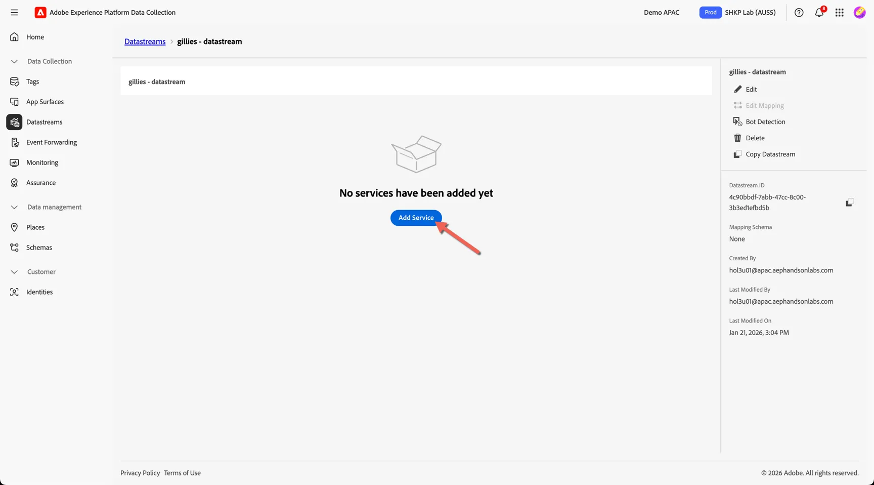Click the Created By email address
This screenshot has width=874, height=485.
pos(781,270)
